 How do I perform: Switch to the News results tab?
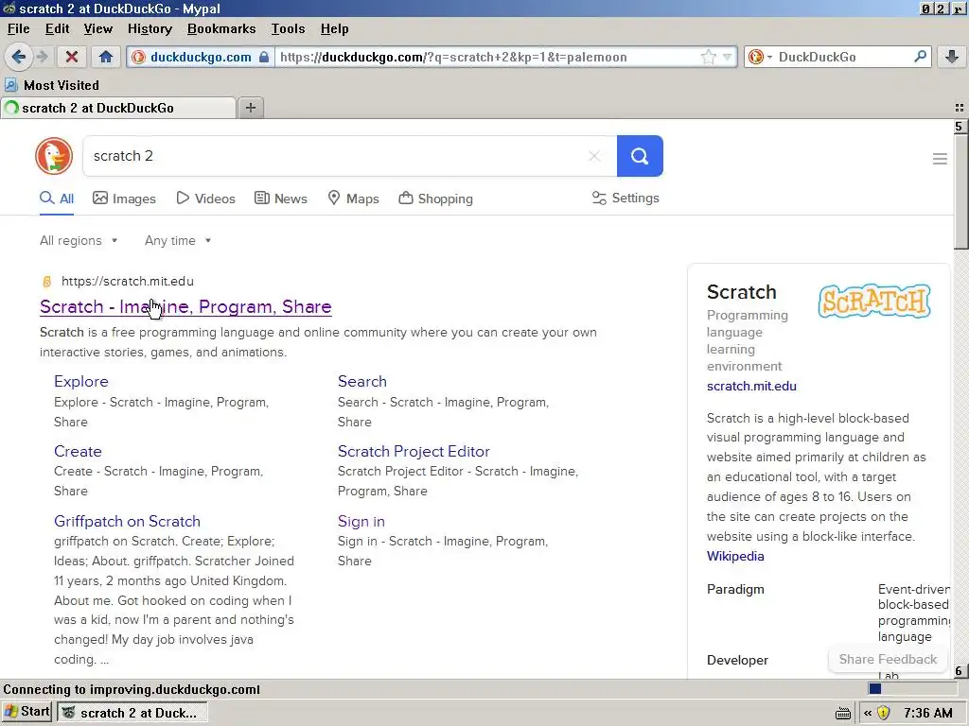281,199
